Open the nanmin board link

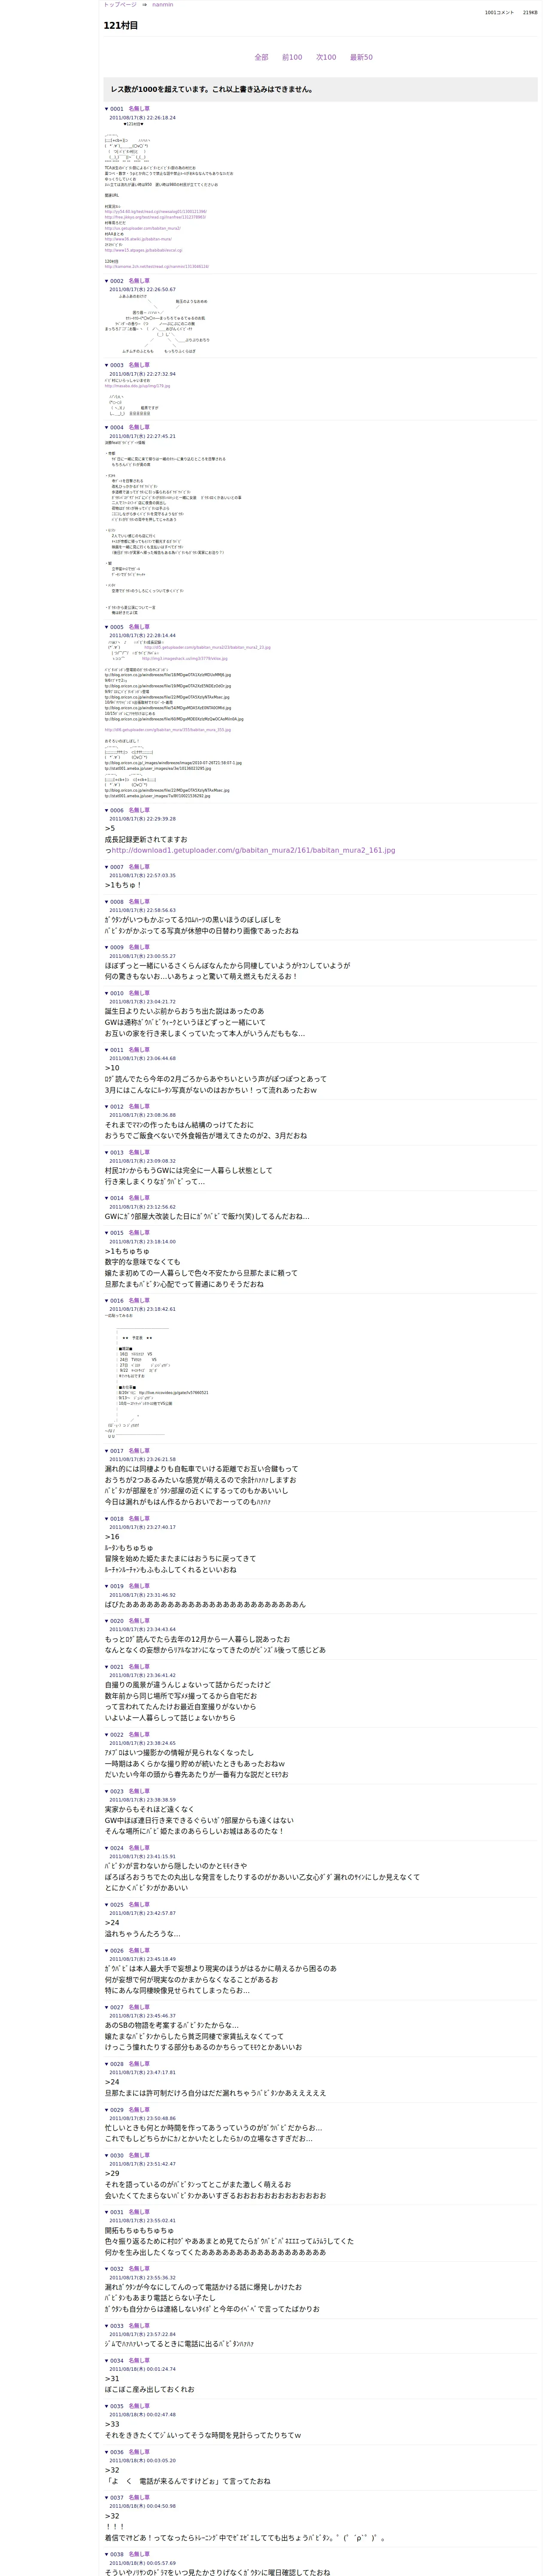click(162, 5)
